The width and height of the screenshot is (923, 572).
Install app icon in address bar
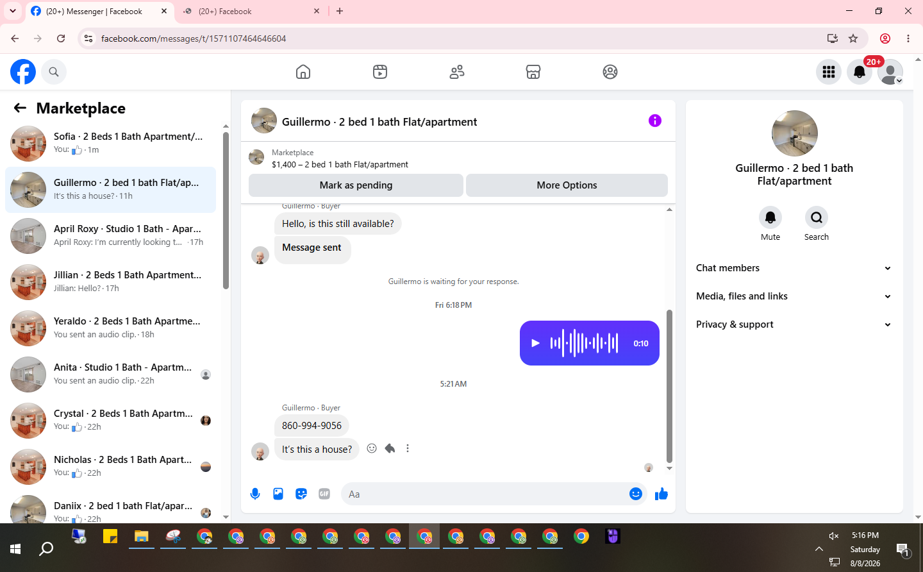pos(833,38)
